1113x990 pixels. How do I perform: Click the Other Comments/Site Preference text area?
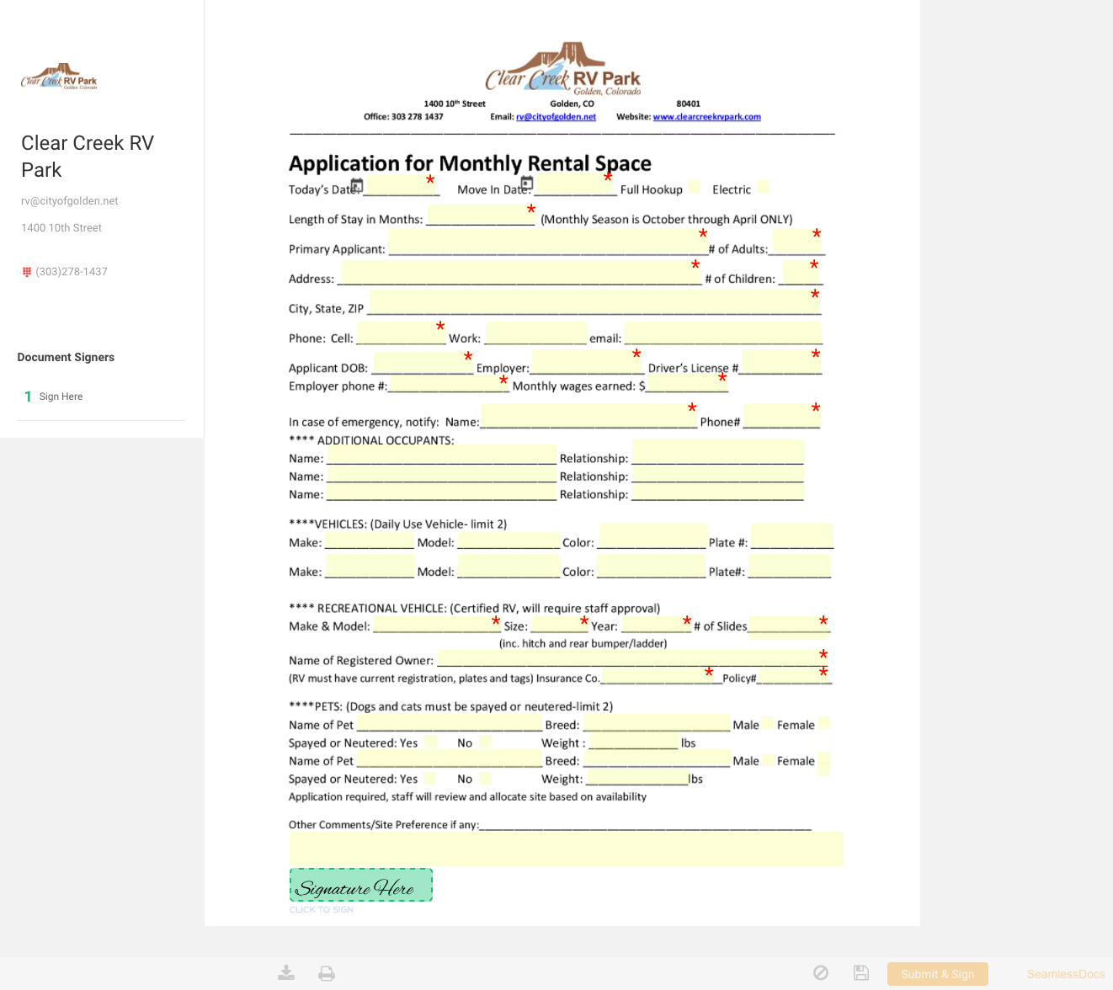[x=567, y=849]
